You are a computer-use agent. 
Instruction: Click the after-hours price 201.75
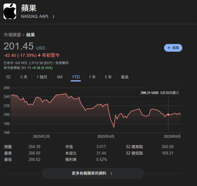point(26,68)
